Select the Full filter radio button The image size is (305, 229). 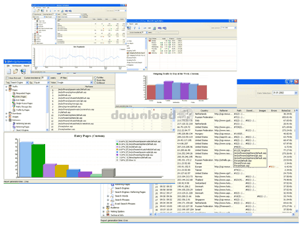click(95, 78)
